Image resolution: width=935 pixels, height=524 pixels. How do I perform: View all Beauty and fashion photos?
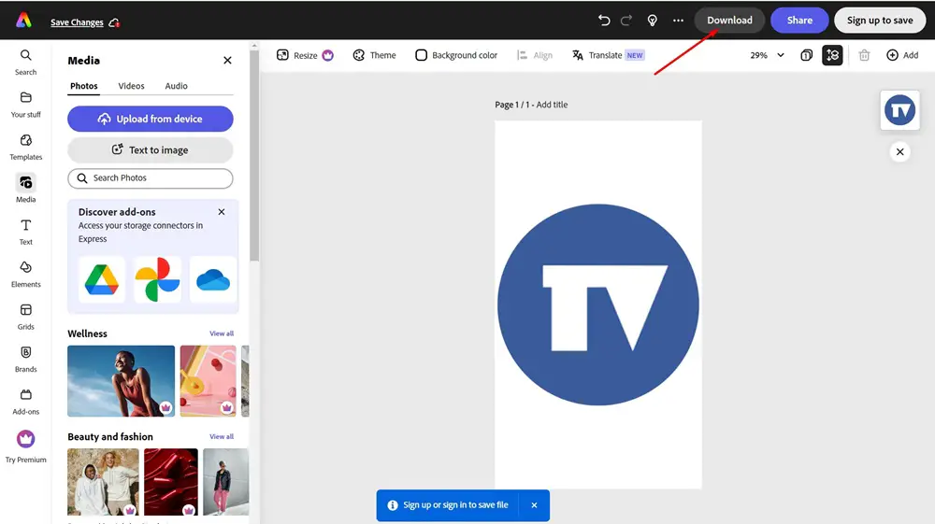pos(222,436)
